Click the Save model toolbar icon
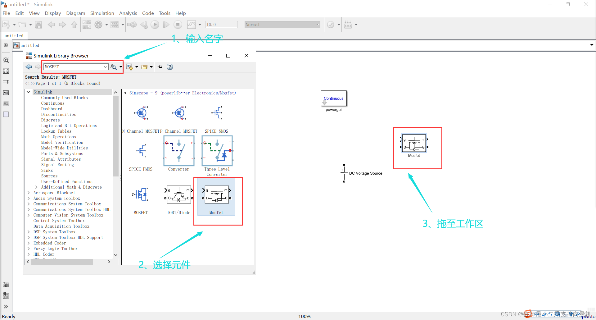This screenshot has height=320, width=596. point(38,25)
